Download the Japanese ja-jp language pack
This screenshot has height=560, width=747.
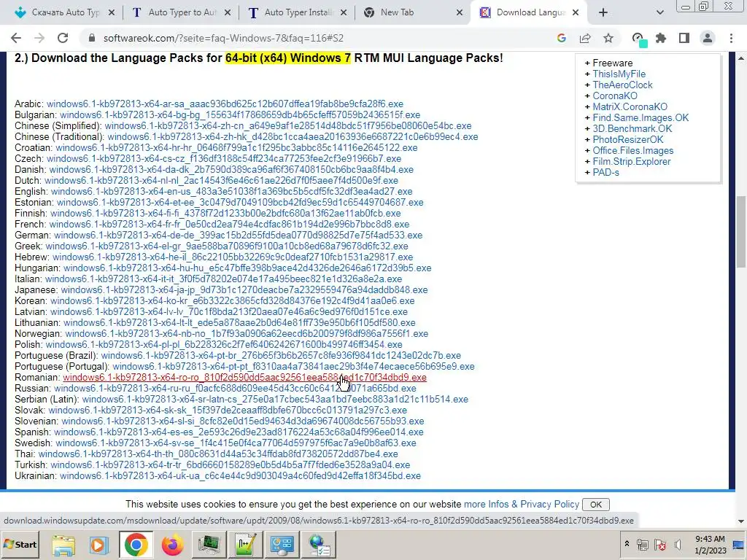tap(244, 290)
